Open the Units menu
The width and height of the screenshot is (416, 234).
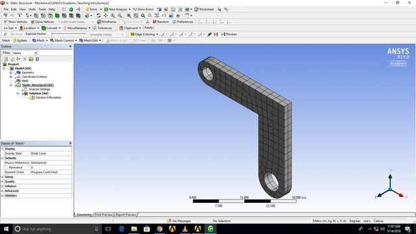click(x=32, y=9)
